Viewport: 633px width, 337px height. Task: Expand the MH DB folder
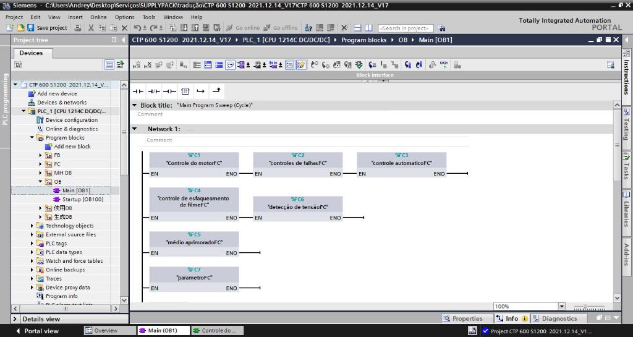coord(40,173)
